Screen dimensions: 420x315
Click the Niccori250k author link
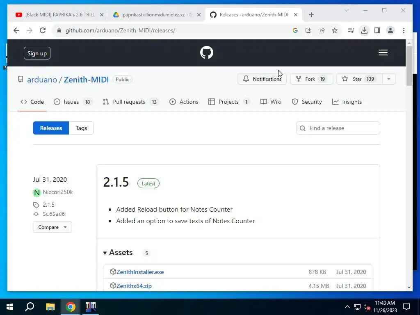[x=58, y=192]
